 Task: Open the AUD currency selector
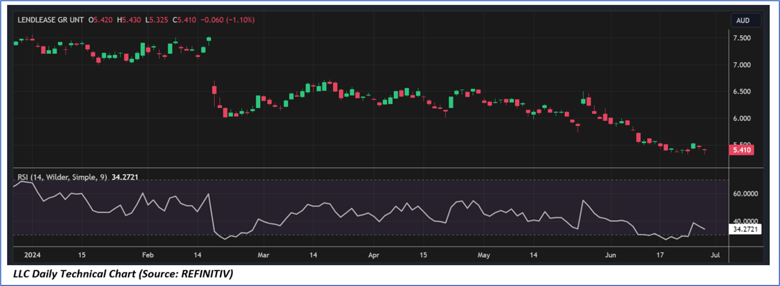[x=746, y=20]
